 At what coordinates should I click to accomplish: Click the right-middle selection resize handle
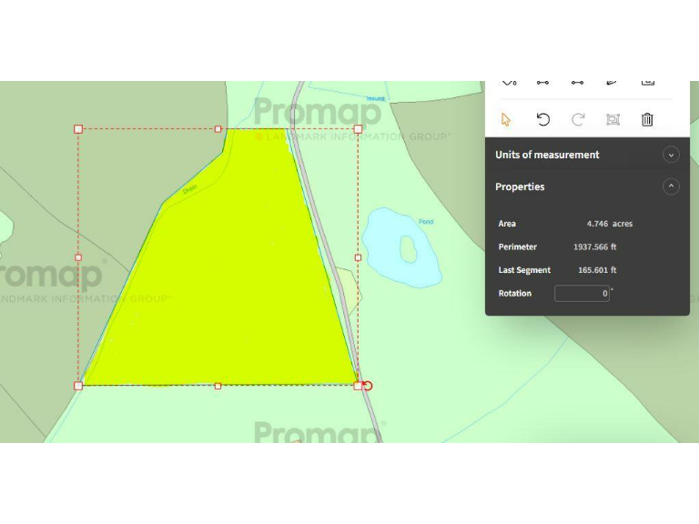click(358, 257)
